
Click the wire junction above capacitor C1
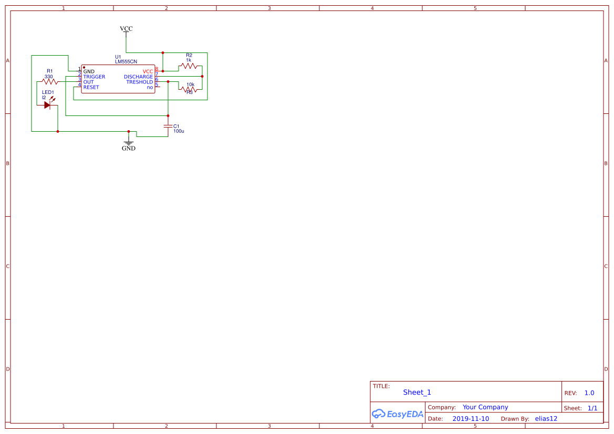(x=167, y=115)
